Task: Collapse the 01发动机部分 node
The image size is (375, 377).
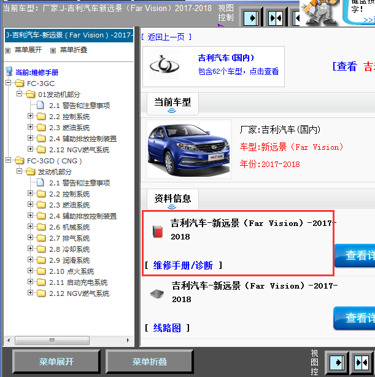Action: point(20,94)
